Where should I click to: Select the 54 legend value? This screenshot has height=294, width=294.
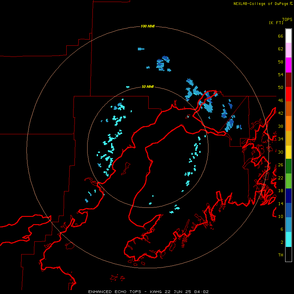point(281,74)
